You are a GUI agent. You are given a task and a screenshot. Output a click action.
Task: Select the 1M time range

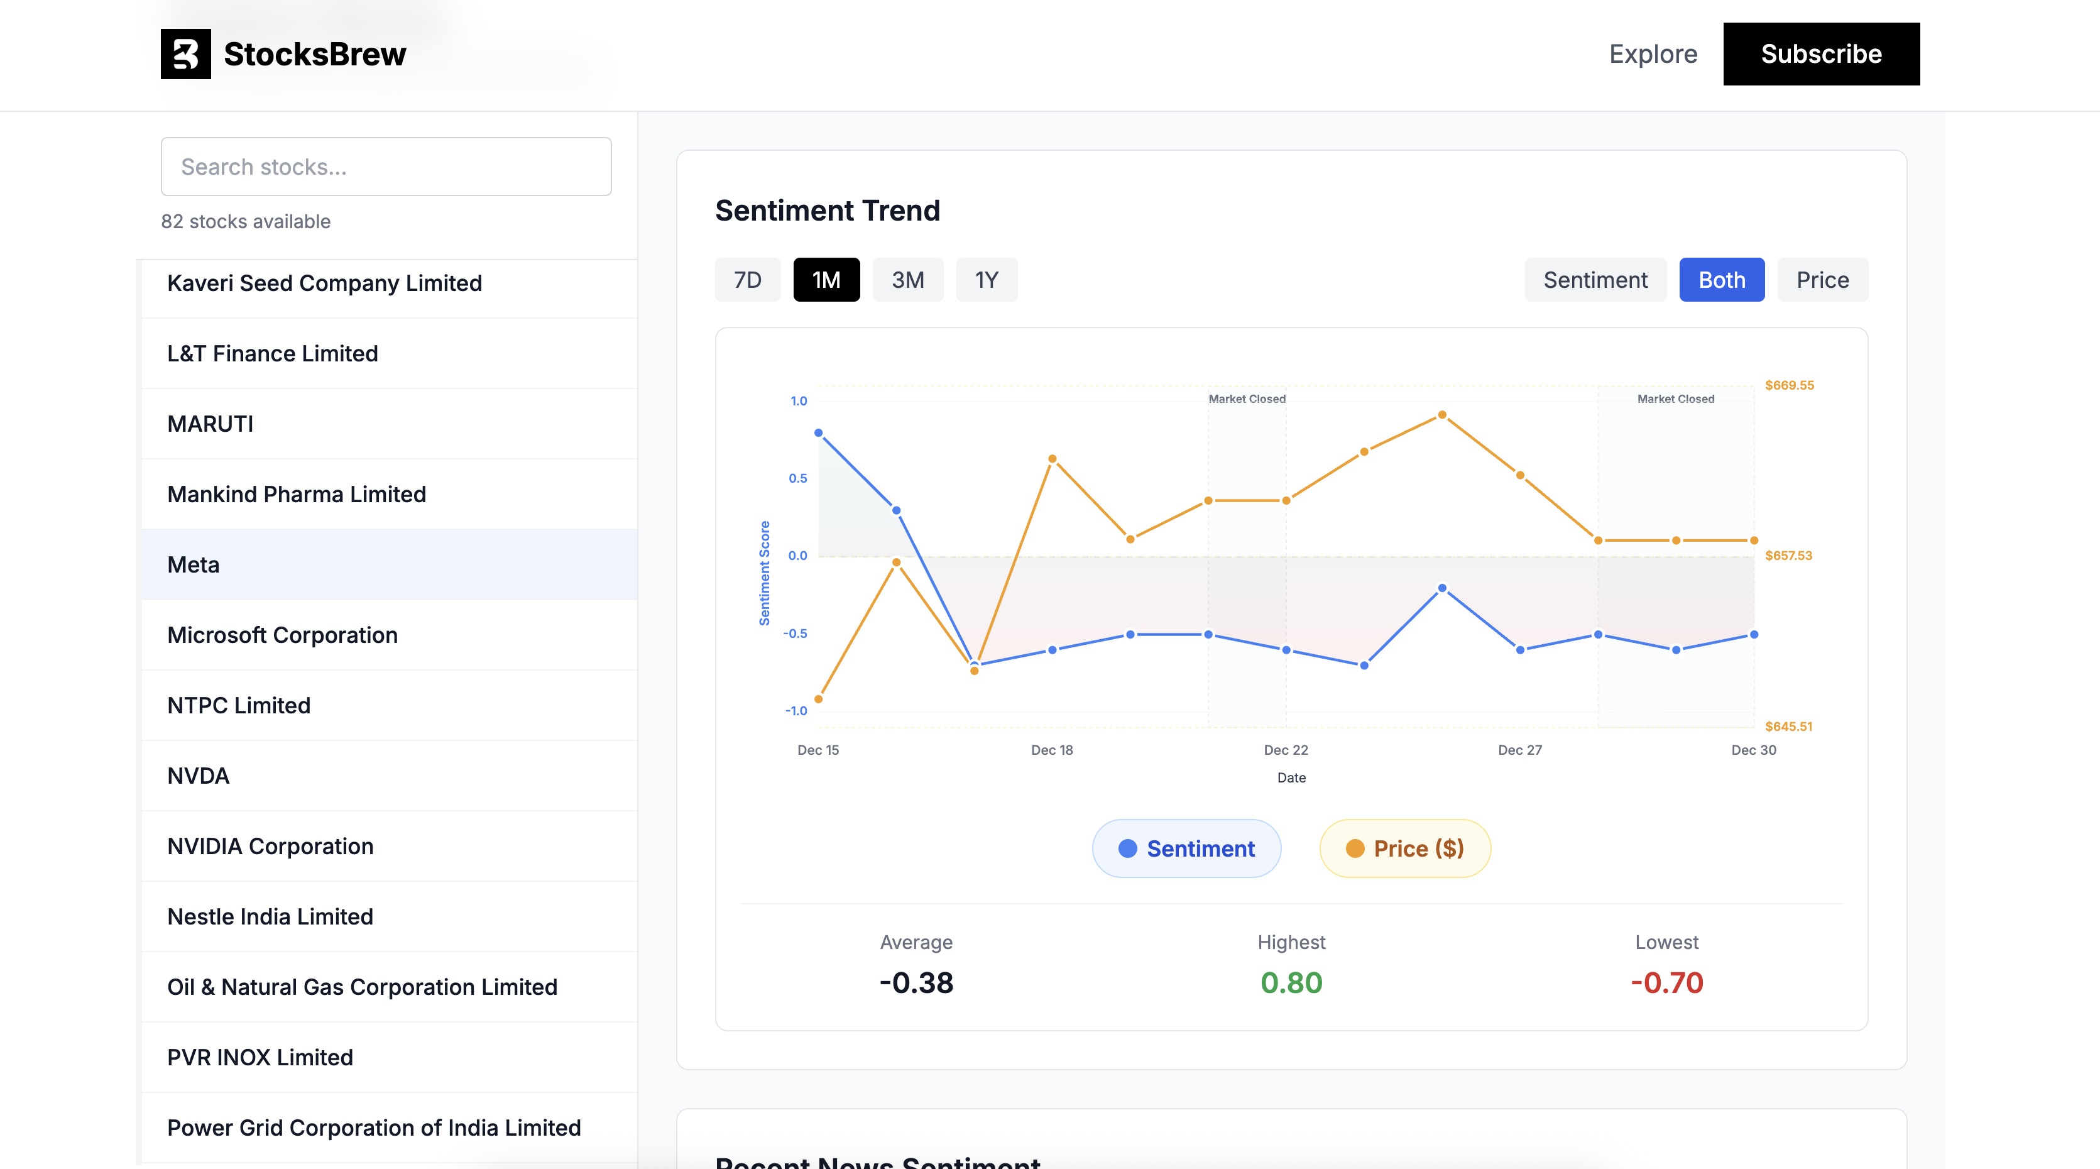(x=826, y=280)
